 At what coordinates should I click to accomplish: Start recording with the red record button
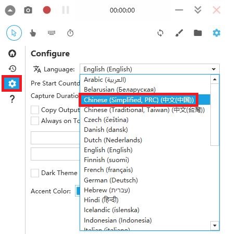(x=47, y=10)
